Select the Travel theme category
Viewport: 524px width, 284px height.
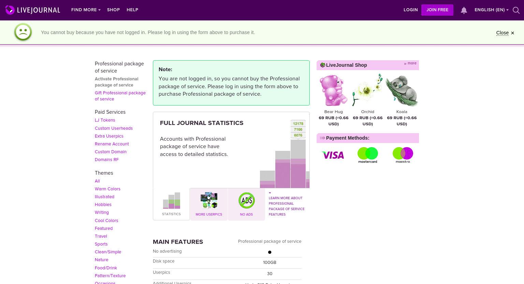101,236
